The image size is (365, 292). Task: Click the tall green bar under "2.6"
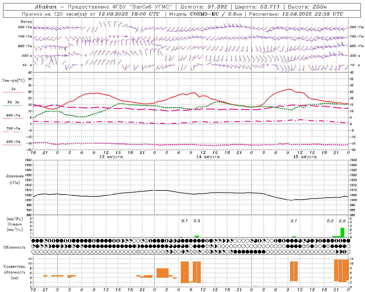click(x=342, y=232)
